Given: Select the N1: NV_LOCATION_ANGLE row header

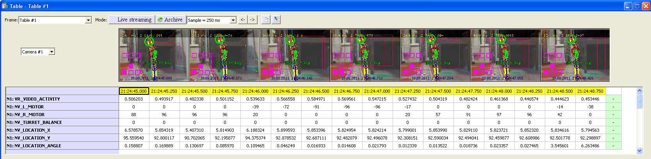Looking at the screenshot, I should tap(62, 146).
